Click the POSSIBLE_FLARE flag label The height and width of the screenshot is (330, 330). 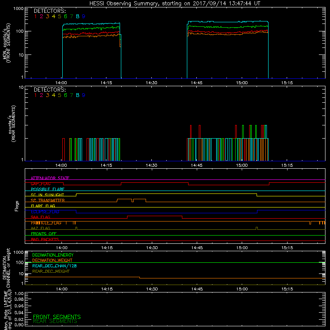point(47,189)
